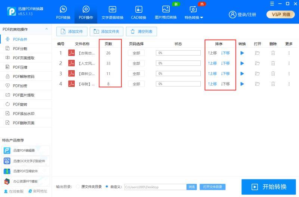
Task: Start conversion play icon for row 4
Action: [242, 84]
